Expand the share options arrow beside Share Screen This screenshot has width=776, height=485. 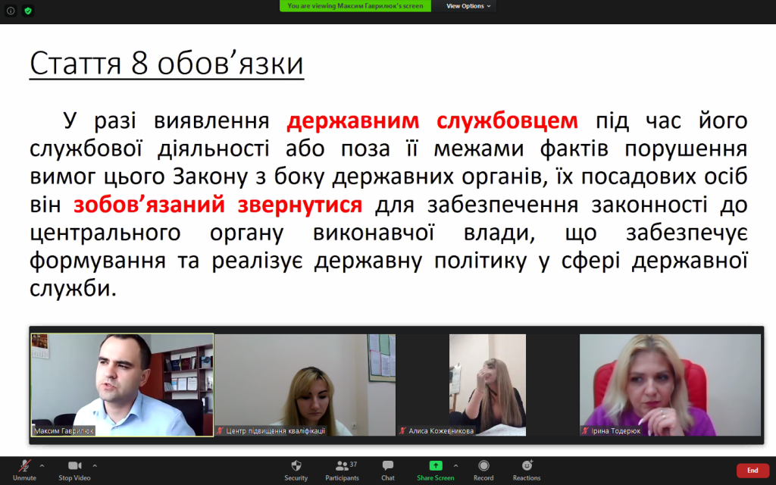pyautogui.click(x=455, y=465)
